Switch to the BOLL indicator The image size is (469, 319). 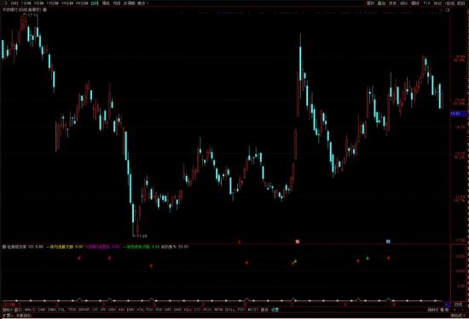(230, 310)
